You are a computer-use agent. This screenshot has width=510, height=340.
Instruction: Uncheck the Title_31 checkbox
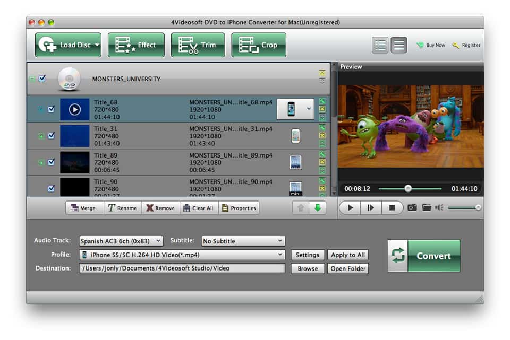[x=52, y=135]
